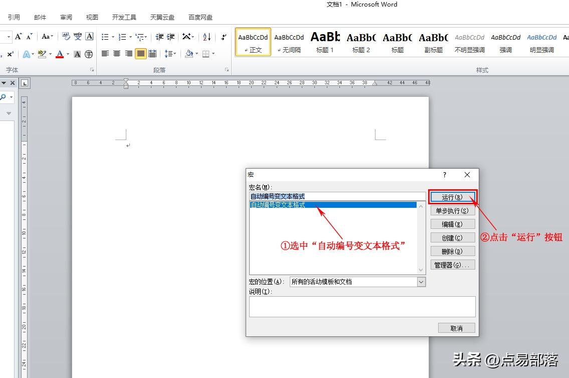Expand the Bullets dropdown arrow
The height and width of the screenshot is (378, 569).
[x=113, y=37]
